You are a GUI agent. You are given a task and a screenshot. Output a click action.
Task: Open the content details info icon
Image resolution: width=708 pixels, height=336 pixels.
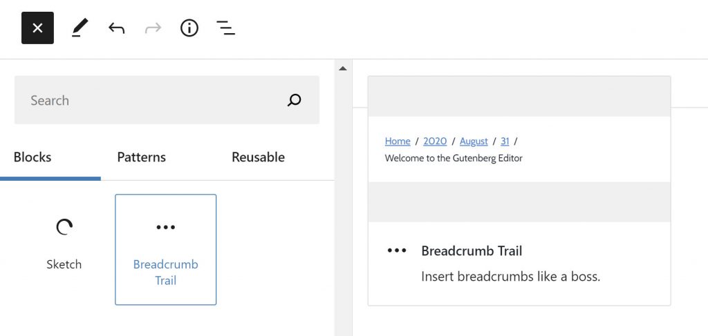pyautogui.click(x=189, y=28)
